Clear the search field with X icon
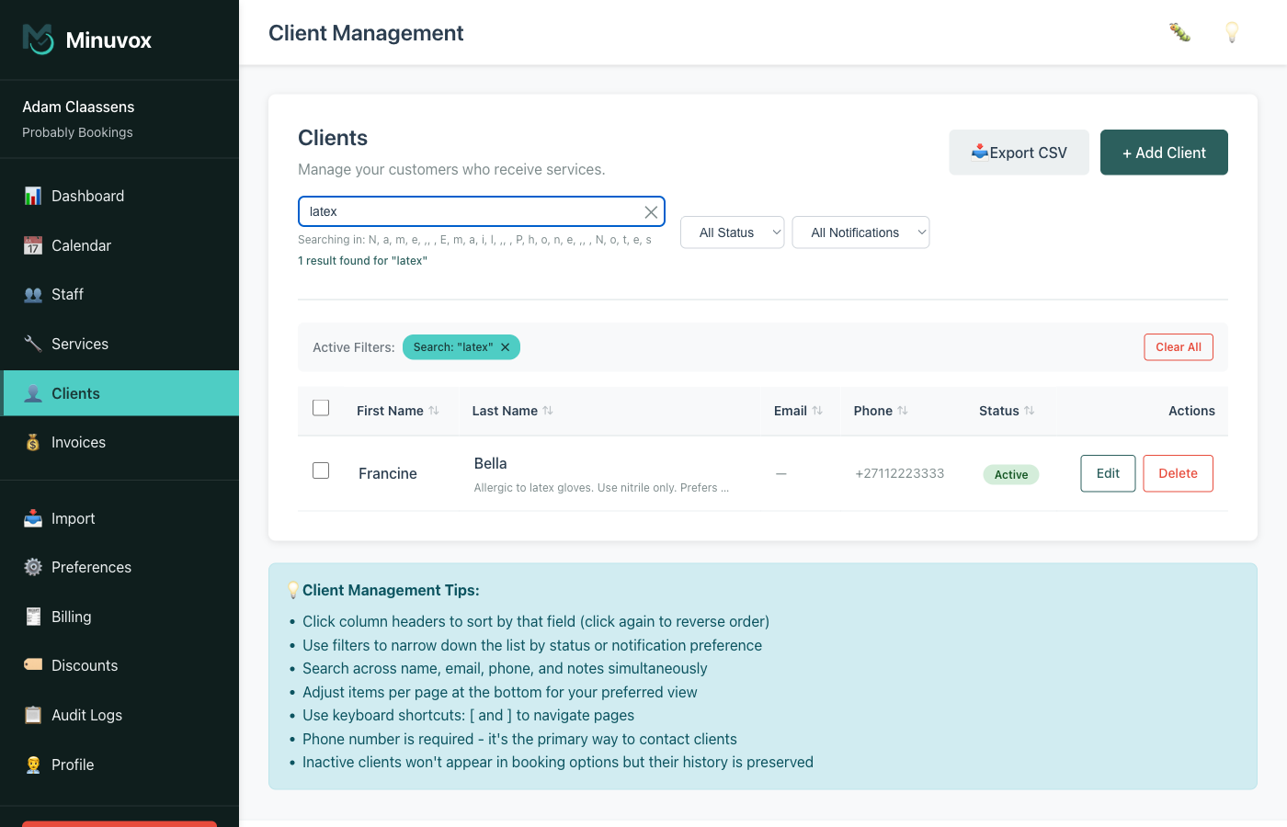Image resolution: width=1287 pixels, height=827 pixels. click(651, 212)
